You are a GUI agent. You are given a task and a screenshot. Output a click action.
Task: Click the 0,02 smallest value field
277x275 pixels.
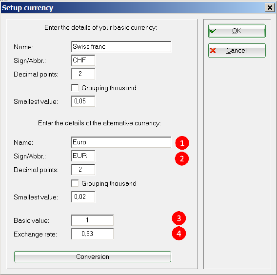click(x=83, y=197)
